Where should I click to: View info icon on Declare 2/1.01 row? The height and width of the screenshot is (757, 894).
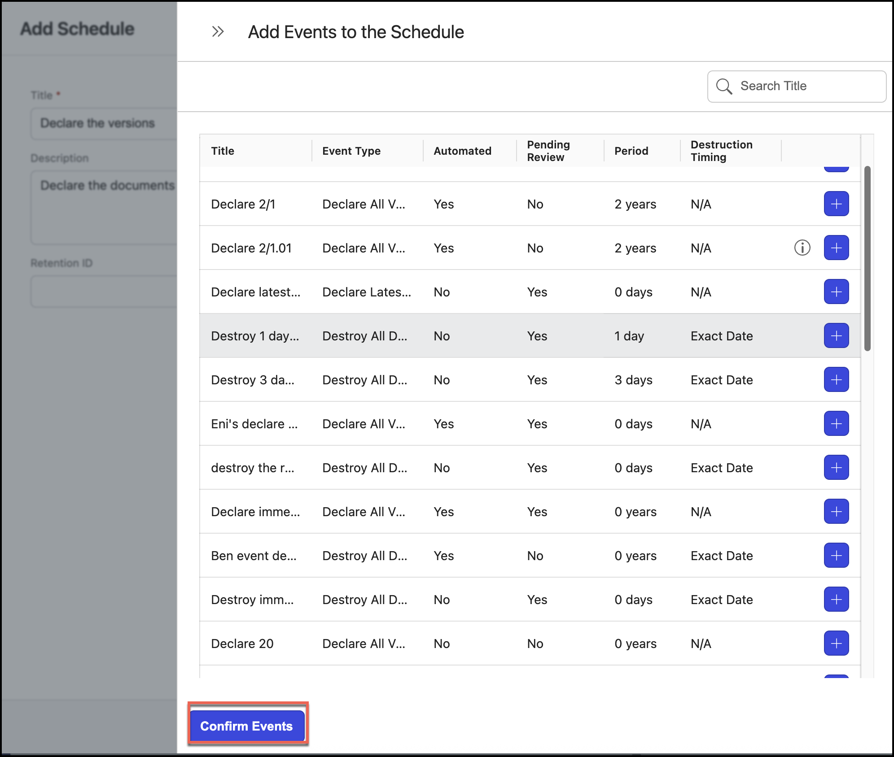[x=802, y=248]
